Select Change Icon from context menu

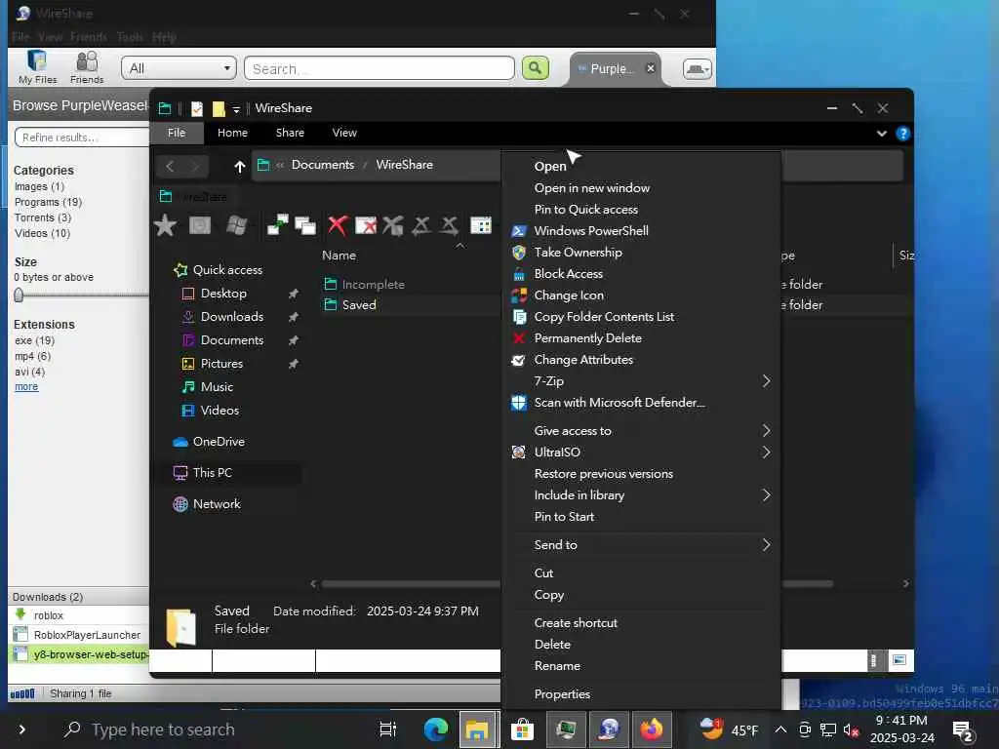569,296
